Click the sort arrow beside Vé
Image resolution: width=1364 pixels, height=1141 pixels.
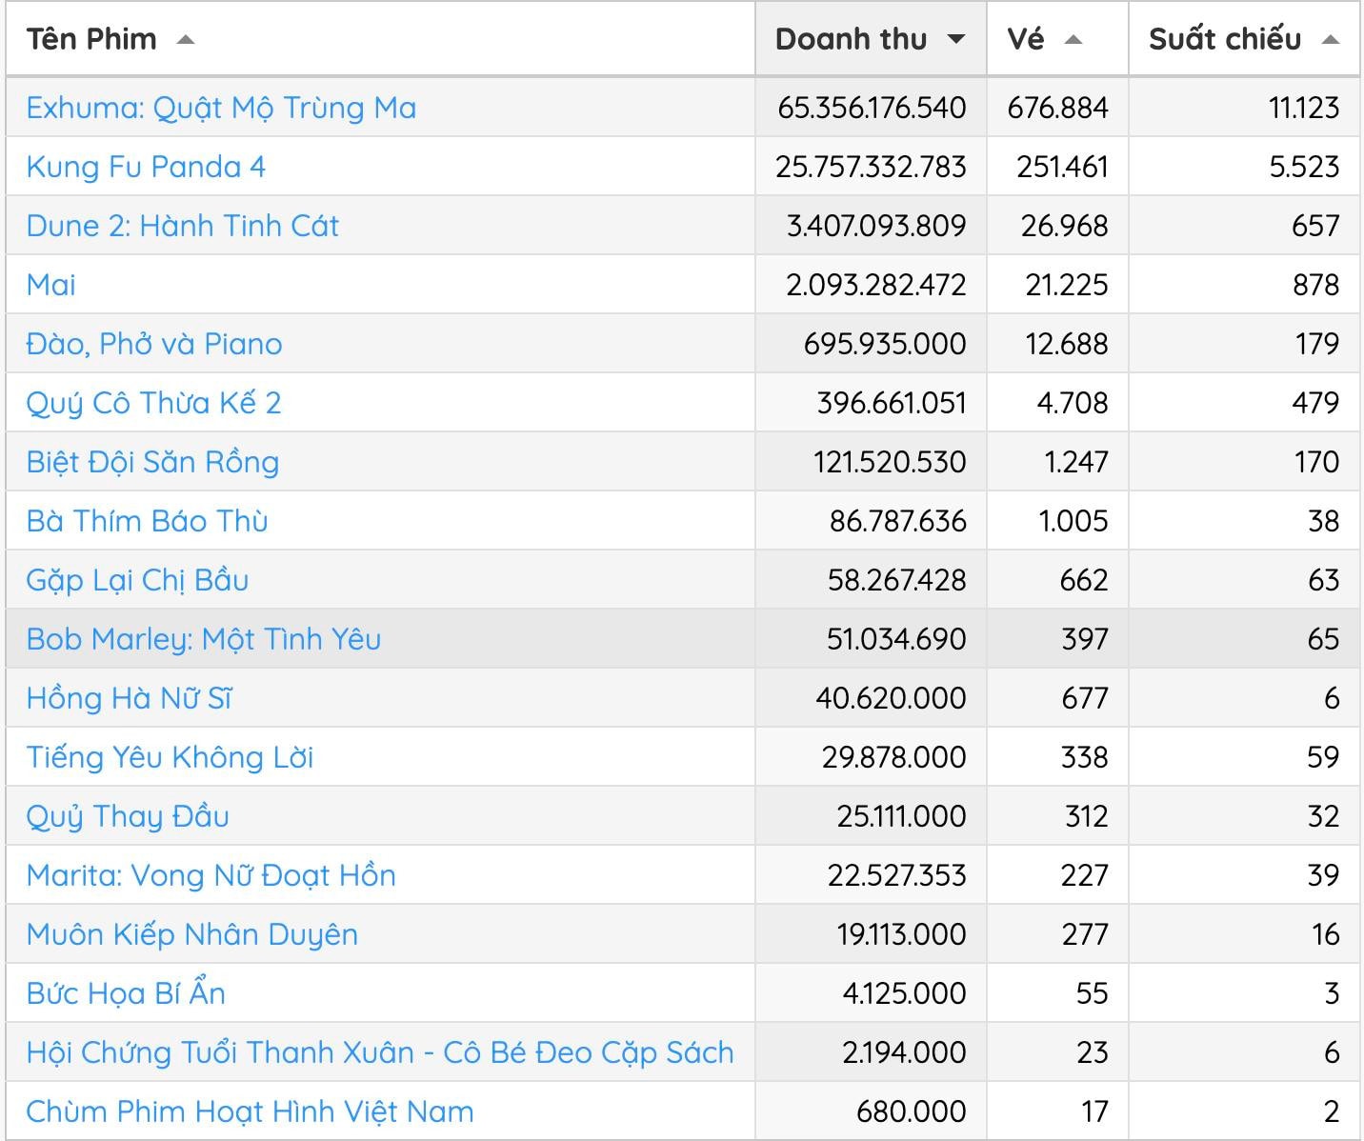point(1073,40)
